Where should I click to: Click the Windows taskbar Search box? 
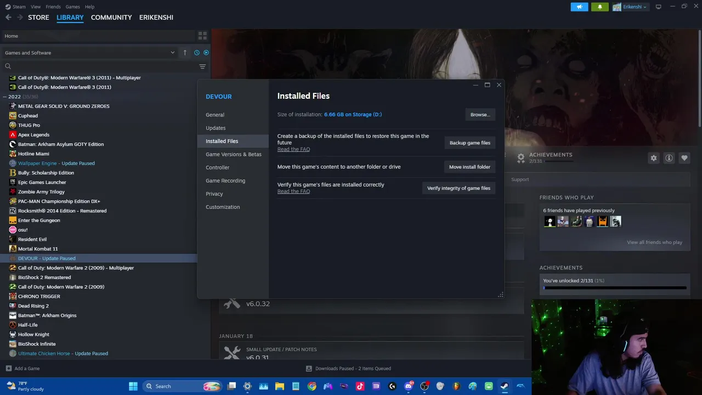pyautogui.click(x=182, y=386)
